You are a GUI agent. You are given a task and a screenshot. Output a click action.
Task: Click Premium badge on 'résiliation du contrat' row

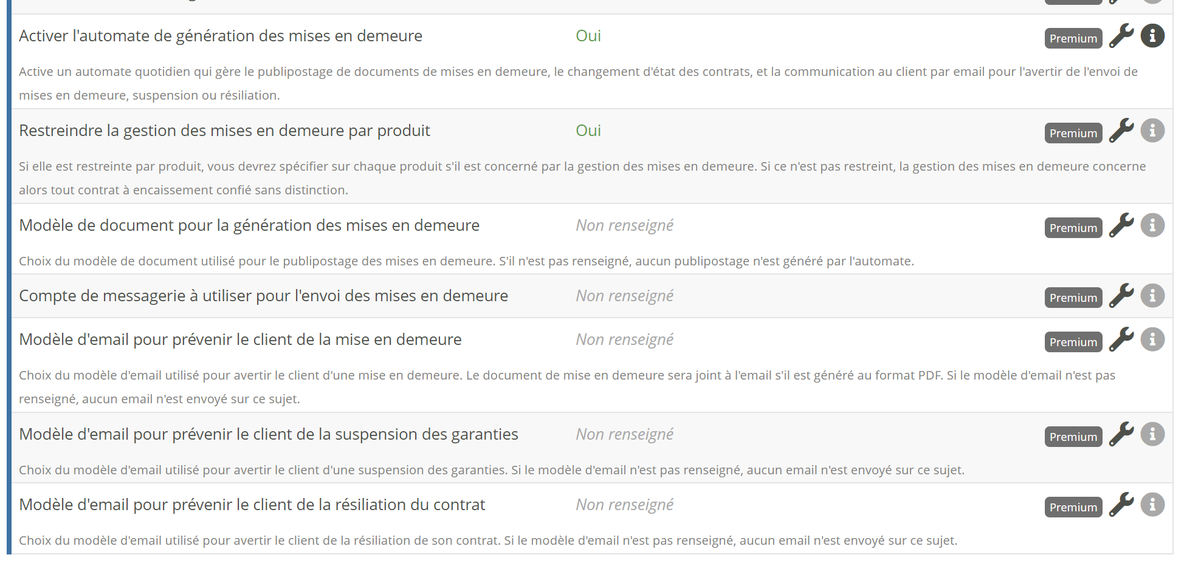pos(1073,507)
